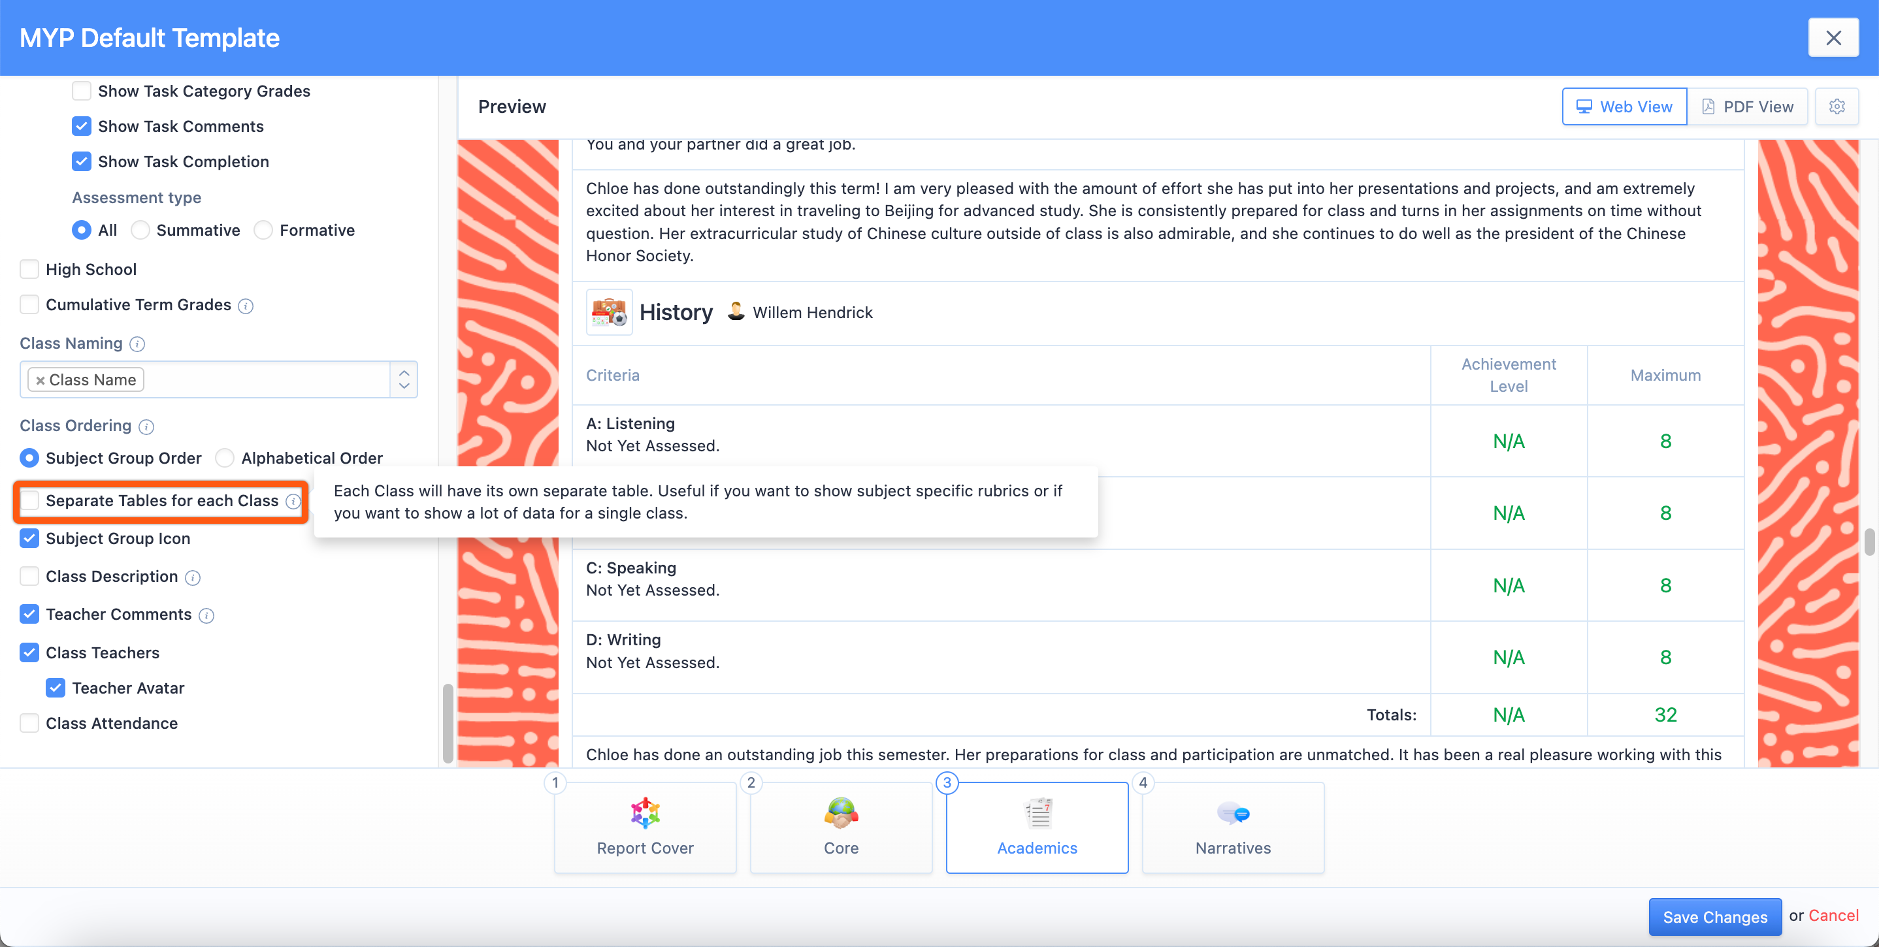The height and width of the screenshot is (947, 1879).
Task: Uncheck Teacher Comments checkbox
Action: point(29,615)
